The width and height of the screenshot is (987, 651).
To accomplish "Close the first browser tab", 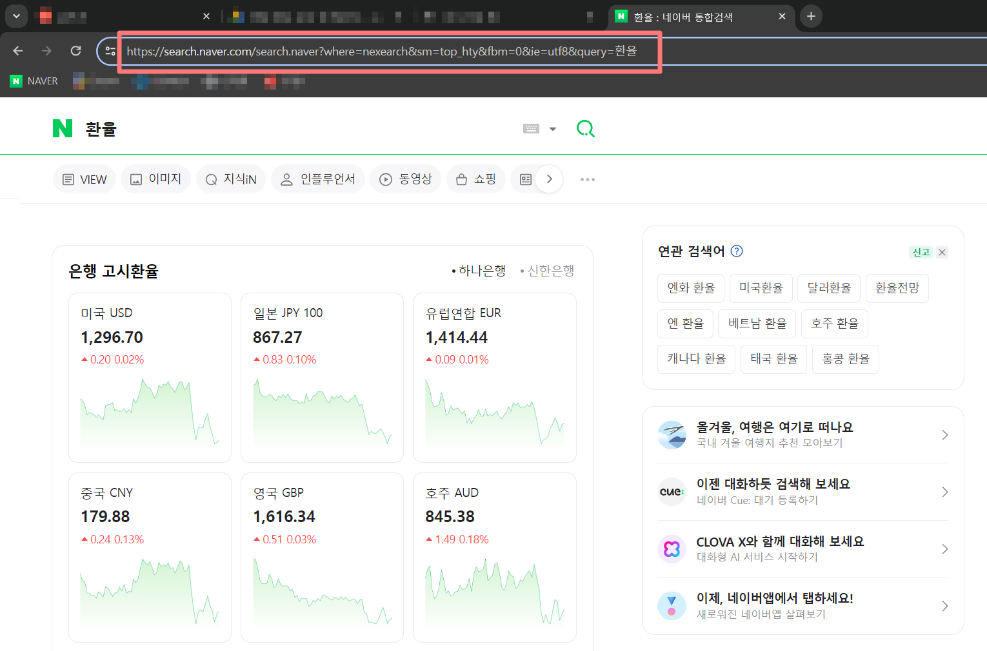I will pyautogui.click(x=206, y=16).
